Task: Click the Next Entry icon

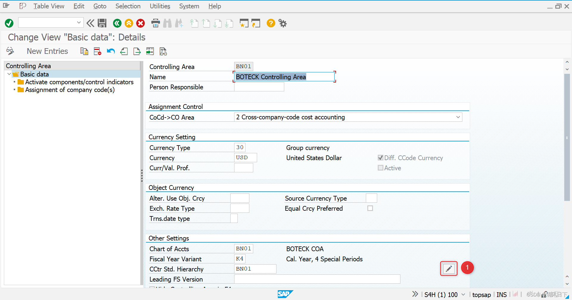Action: [x=137, y=51]
